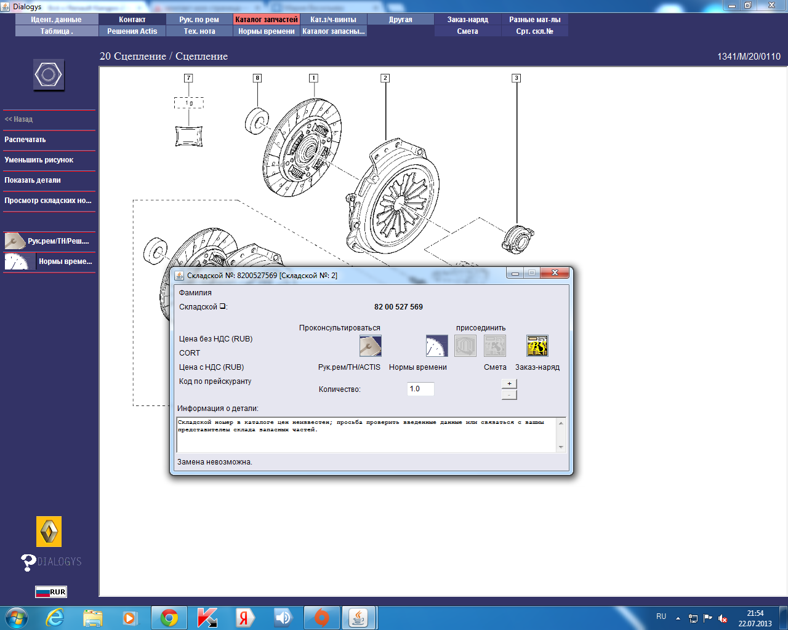This screenshot has width=788, height=630.
Task: Show hidden tray icons arrow
Action: pos(678,618)
